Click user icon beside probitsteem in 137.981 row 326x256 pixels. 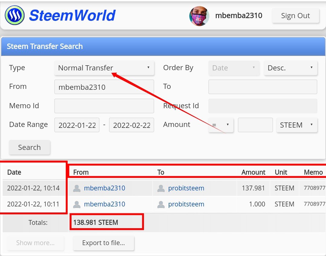[x=161, y=188]
